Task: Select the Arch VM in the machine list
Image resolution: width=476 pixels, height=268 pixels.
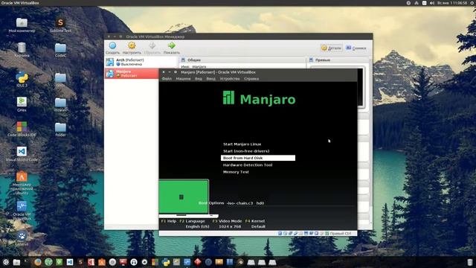Action: pyautogui.click(x=141, y=62)
